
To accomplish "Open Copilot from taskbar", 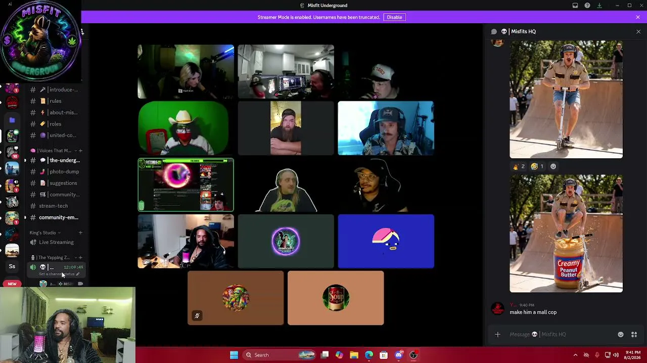I will pyautogui.click(x=339, y=355).
